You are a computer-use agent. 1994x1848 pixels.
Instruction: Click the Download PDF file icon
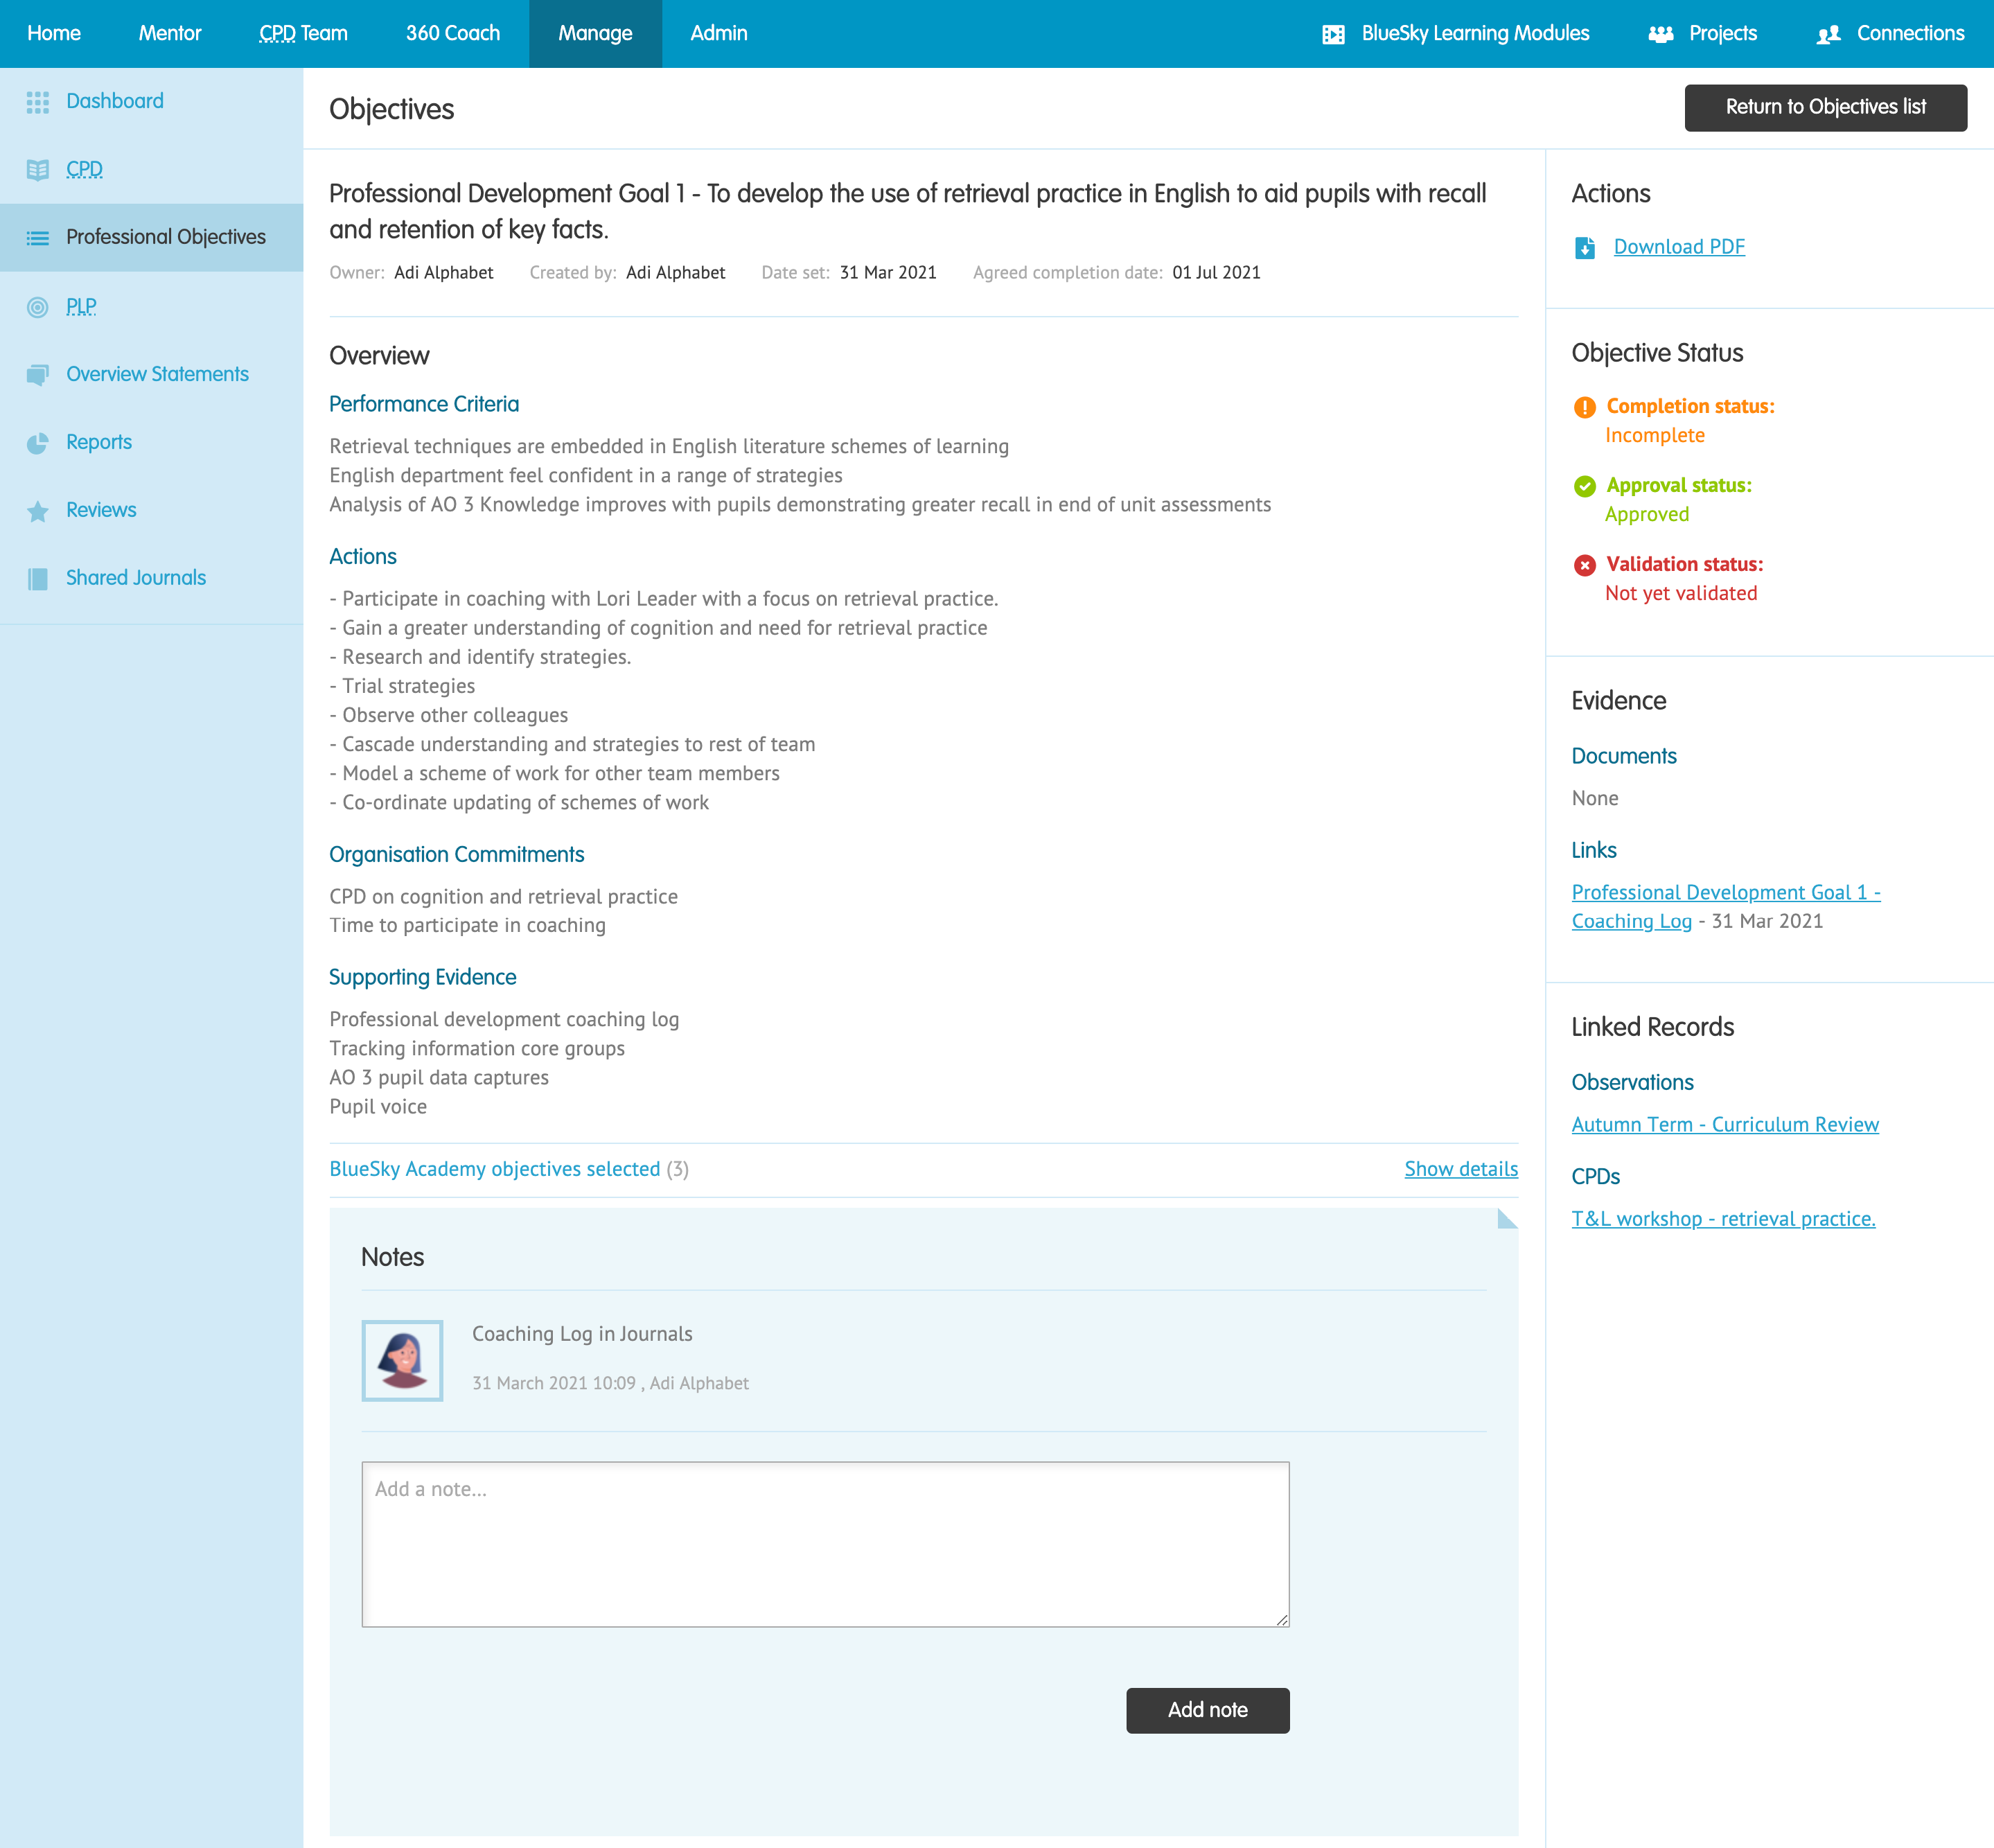click(1585, 247)
